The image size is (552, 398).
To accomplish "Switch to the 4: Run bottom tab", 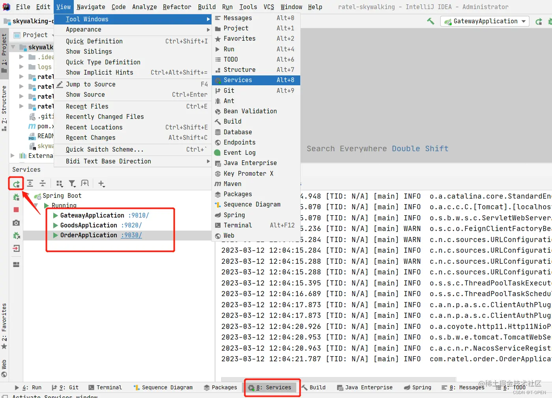I will pos(28,387).
